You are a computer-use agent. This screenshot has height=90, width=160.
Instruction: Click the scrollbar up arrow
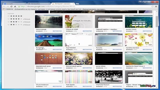(x=157, y=11)
